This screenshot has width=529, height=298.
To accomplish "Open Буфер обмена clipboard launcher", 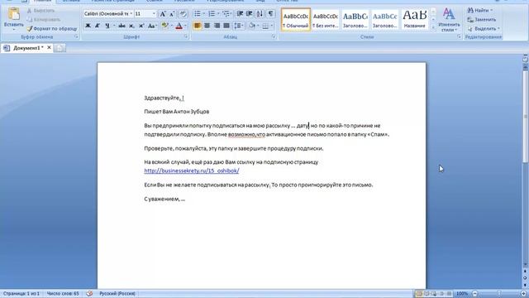I will (x=77, y=36).
